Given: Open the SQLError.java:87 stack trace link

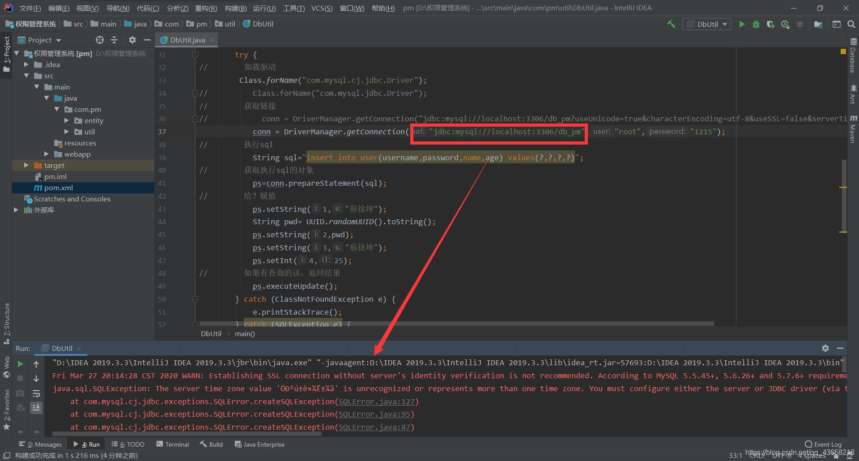Looking at the screenshot, I should point(374,427).
